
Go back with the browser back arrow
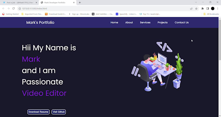[x=4, y=8]
